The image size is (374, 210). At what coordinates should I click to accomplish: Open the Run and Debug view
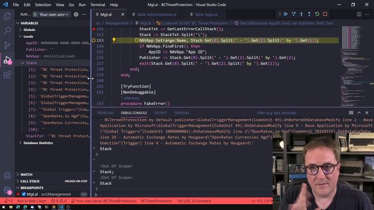(x=7, y=60)
